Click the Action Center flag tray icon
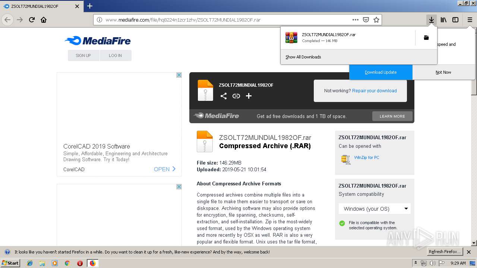Image resolution: width=477 pixels, height=268 pixels. (x=441, y=263)
